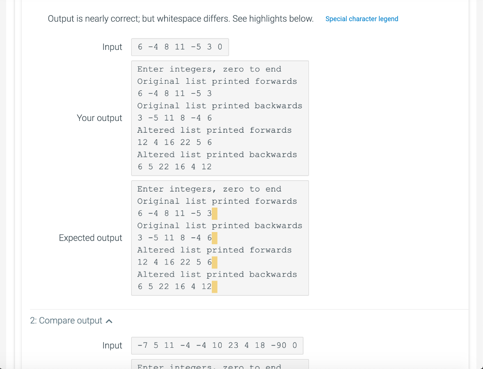Screen dimensions: 483x369
Task: Open the Special character legend link
Action: pos(362,19)
